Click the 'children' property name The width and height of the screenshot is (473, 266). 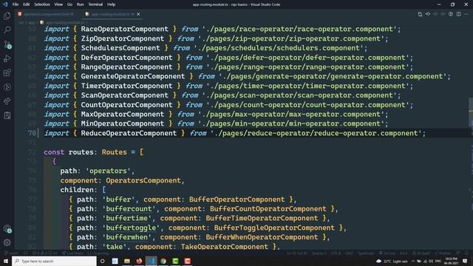(x=77, y=190)
